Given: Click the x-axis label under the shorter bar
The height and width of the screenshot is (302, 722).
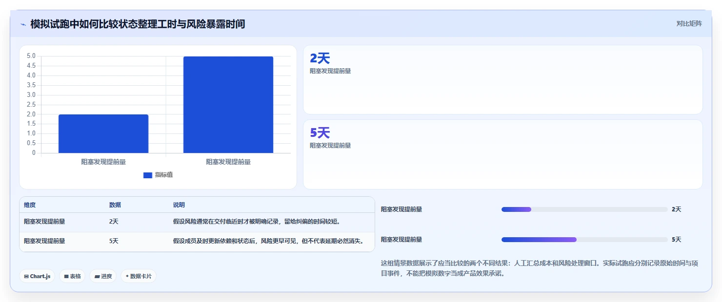Looking at the screenshot, I should tap(103, 162).
